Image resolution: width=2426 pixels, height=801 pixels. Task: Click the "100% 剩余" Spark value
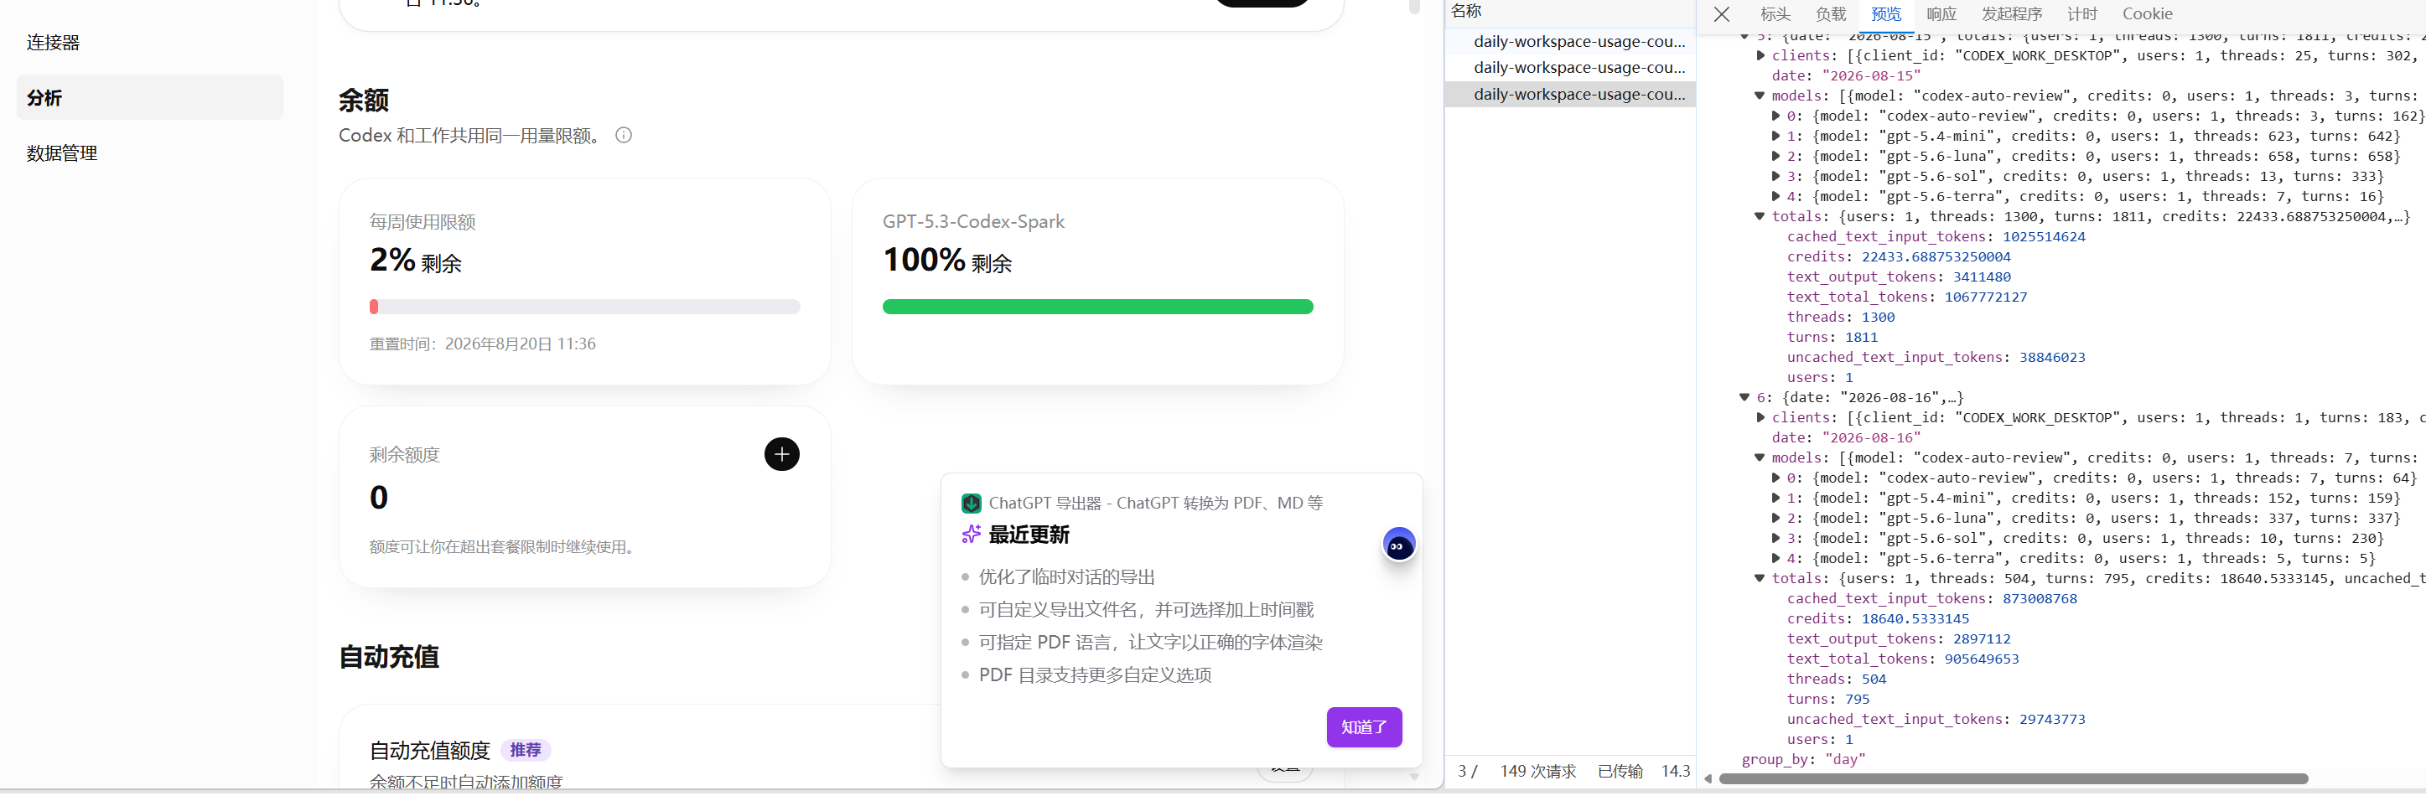click(946, 262)
